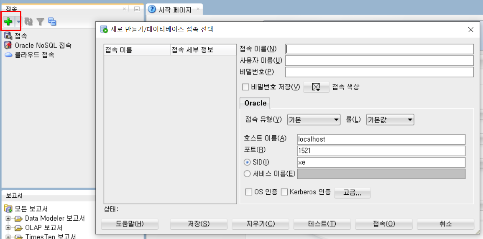
Task: Click the 호스트 이름 localhost field
Action: pos(381,139)
